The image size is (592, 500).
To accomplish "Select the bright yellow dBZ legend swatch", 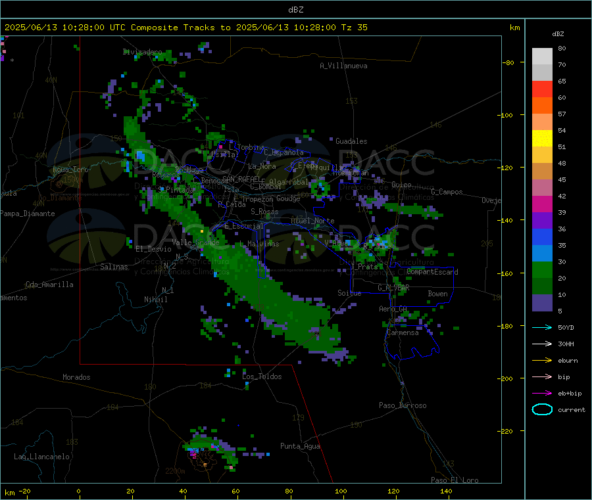I will pyautogui.click(x=542, y=139).
